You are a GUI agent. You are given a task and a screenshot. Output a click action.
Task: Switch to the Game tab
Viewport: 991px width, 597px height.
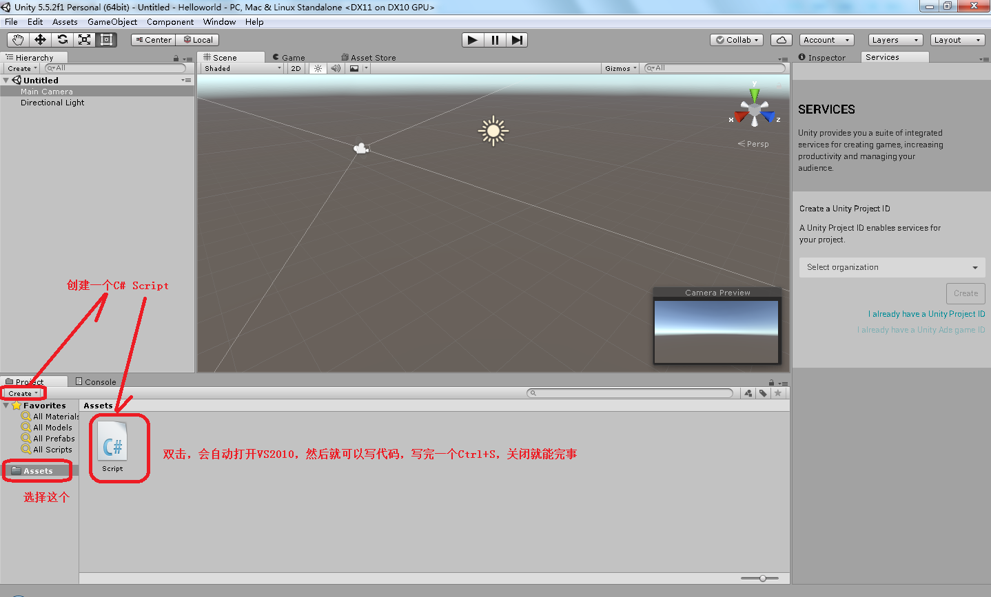point(289,58)
